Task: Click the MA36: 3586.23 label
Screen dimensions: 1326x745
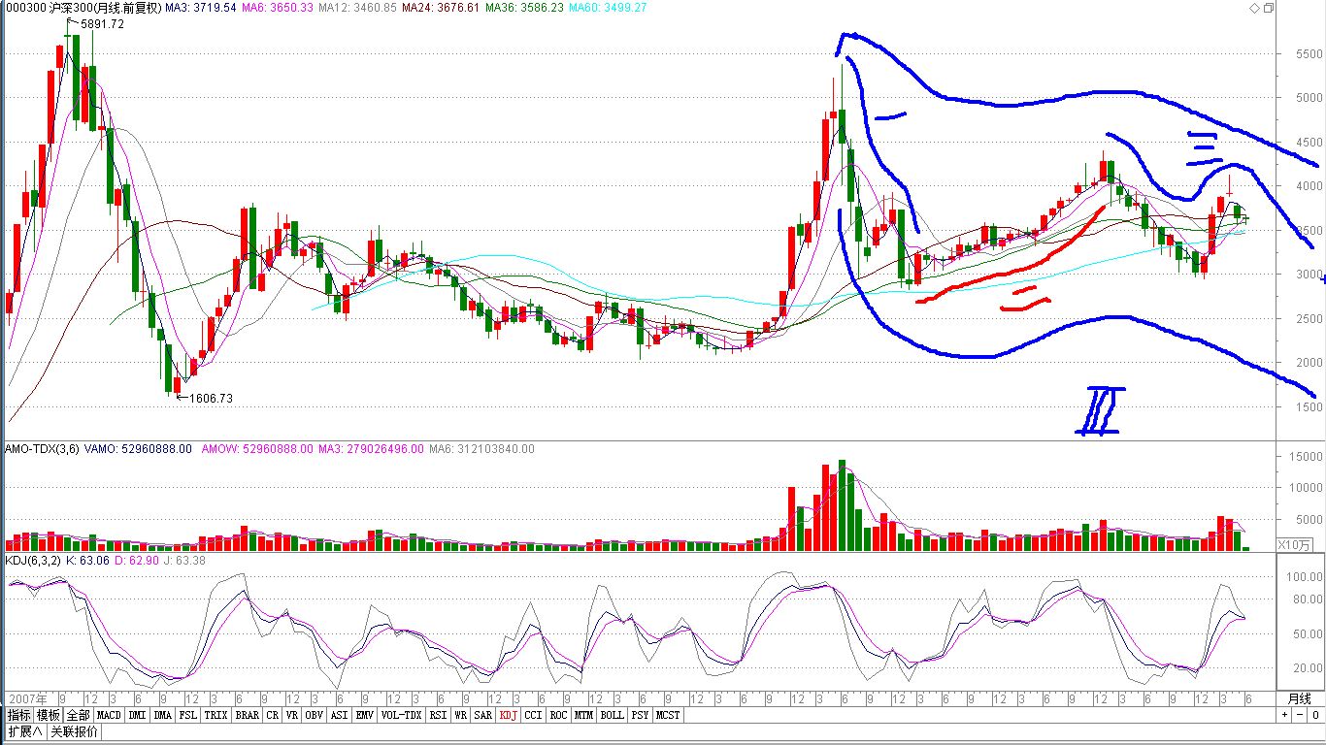Action: coord(525,8)
